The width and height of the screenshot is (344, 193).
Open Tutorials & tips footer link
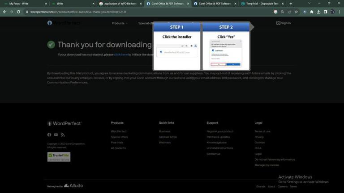(x=168, y=137)
